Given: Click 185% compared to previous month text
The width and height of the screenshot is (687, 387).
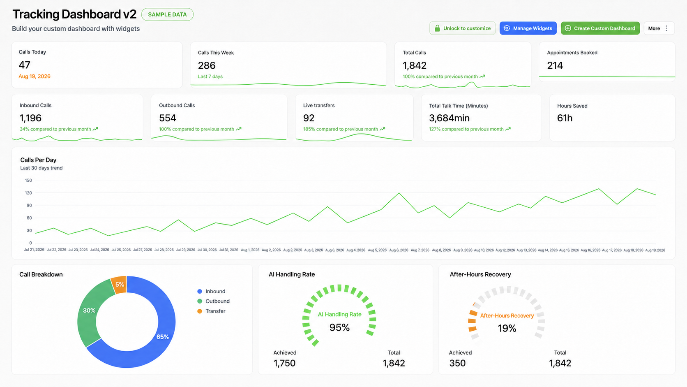Looking at the screenshot, I should (341, 129).
